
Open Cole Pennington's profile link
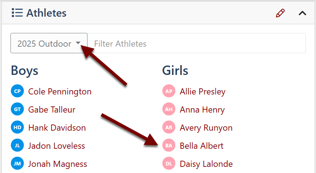point(60,92)
